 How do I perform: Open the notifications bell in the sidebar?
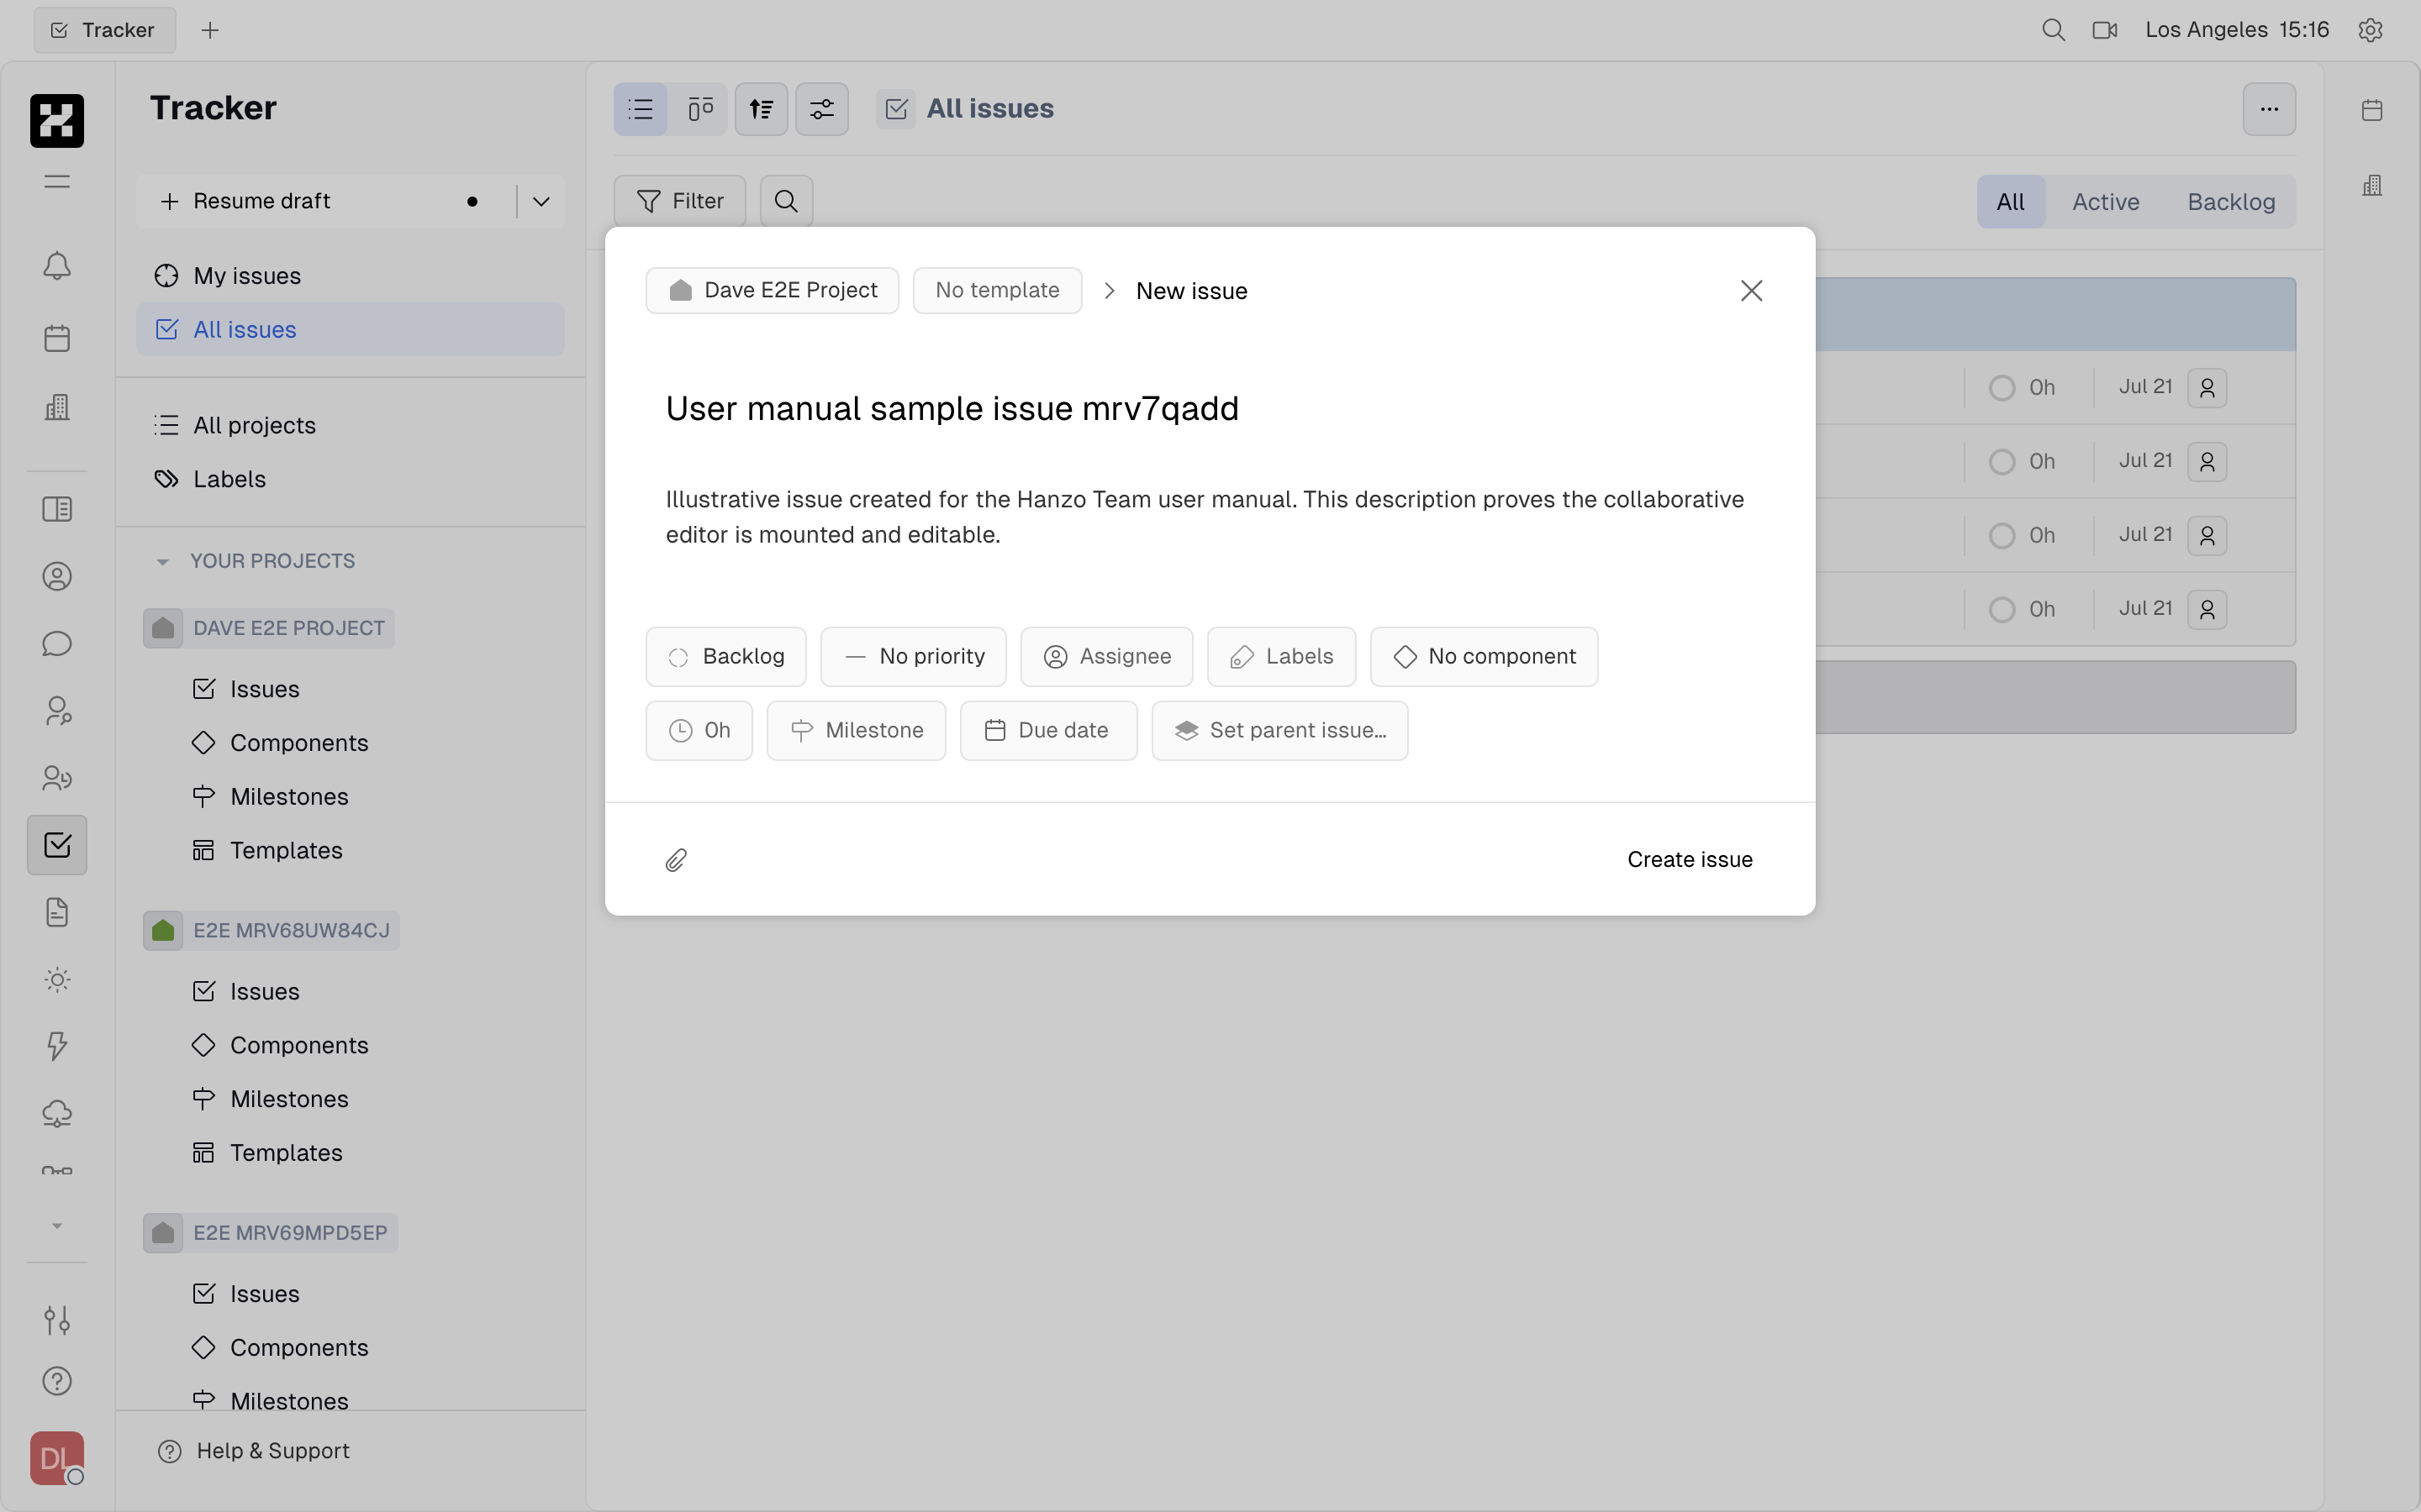pyautogui.click(x=57, y=266)
